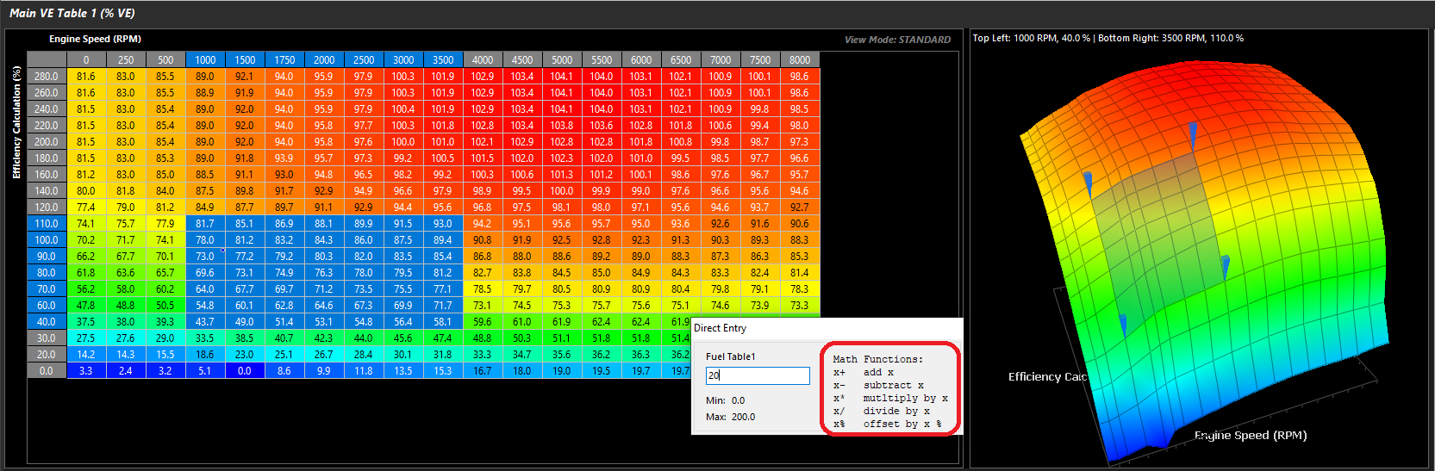Click cell 59.6 in the 40.0 row

click(x=483, y=321)
